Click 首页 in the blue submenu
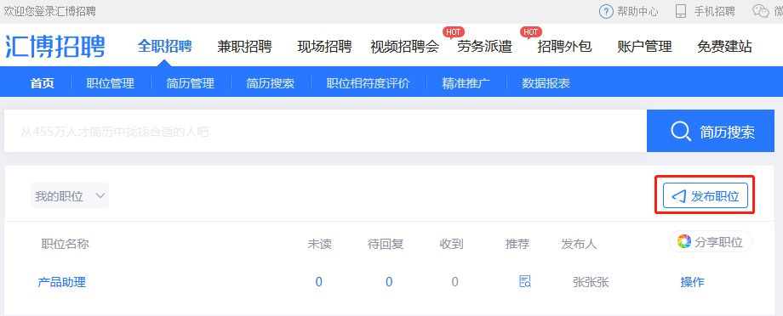 coord(43,83)
